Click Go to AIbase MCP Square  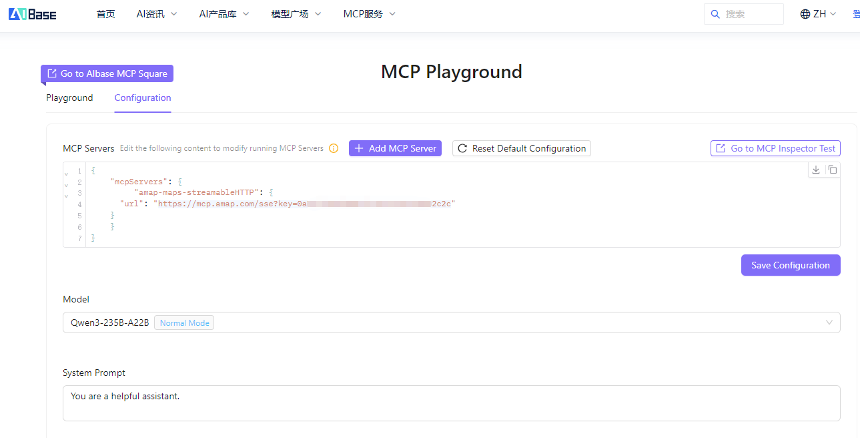point(107,73)
